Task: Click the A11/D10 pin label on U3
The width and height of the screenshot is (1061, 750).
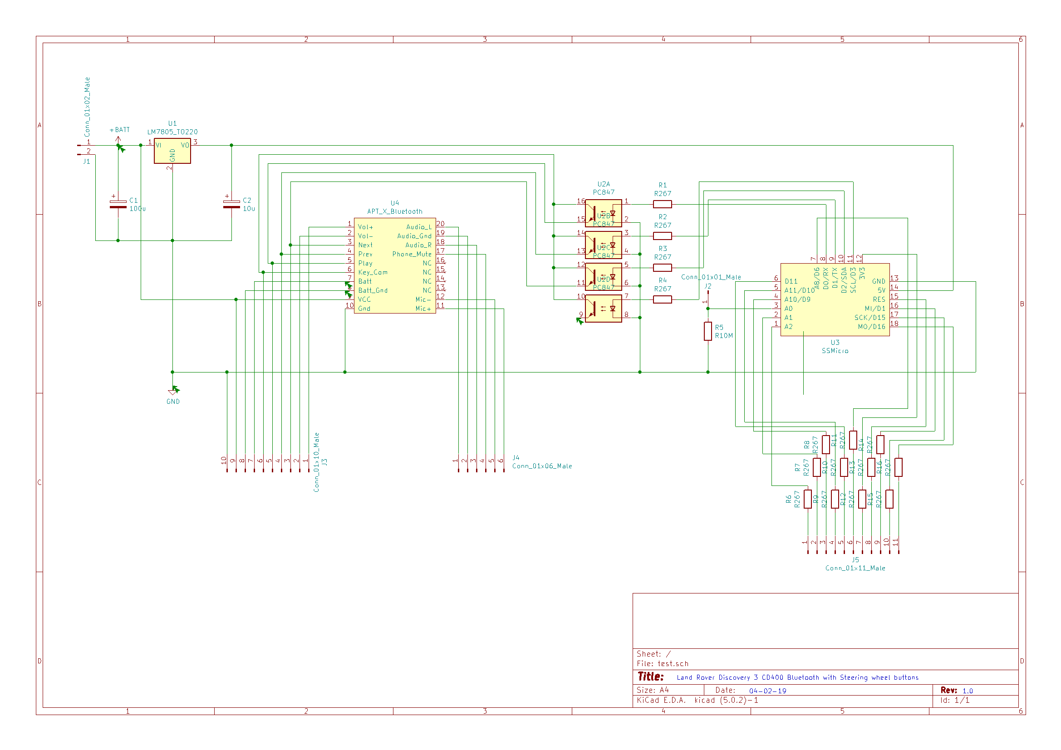Action: click(800, 291)
